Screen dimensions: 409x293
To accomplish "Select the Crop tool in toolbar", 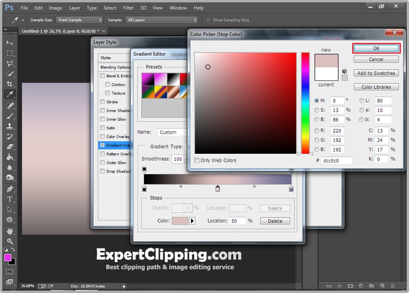I will tap(9, 84).
